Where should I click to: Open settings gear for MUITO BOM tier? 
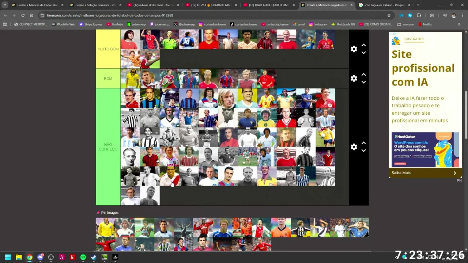tap(354, 49)
